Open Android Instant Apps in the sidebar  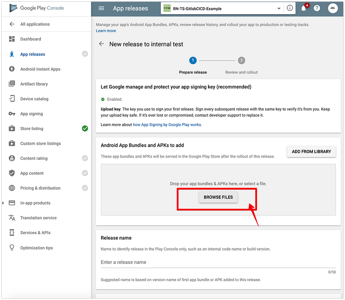(40, 69)
